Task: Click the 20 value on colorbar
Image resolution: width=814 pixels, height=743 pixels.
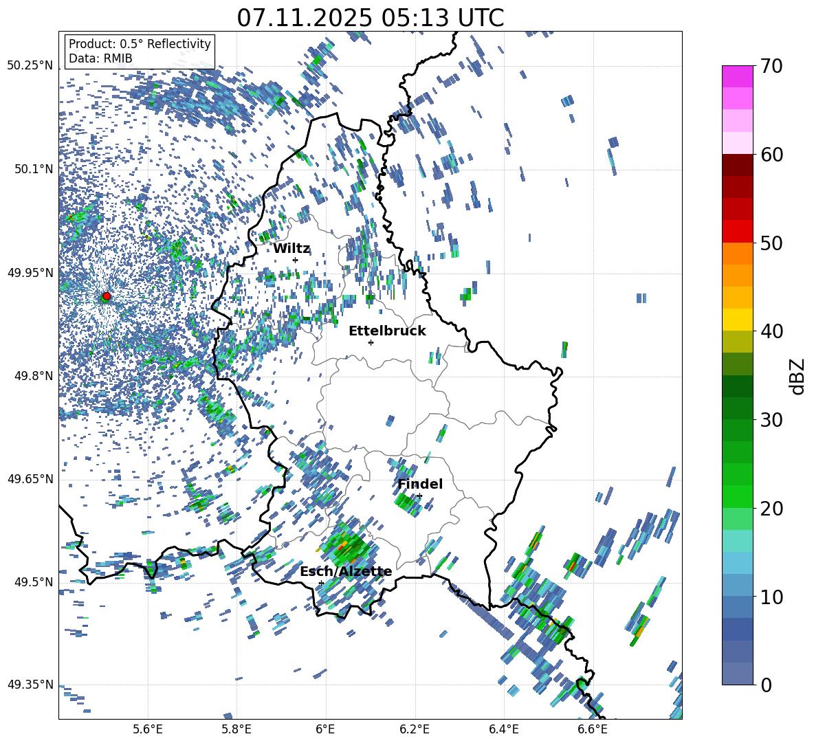Action: click(x=771, y=509)
